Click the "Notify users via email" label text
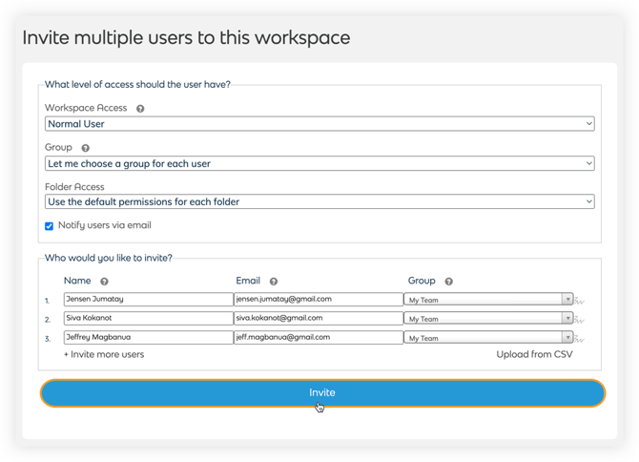This screenshot has width=639, height=462. (105, 225)
